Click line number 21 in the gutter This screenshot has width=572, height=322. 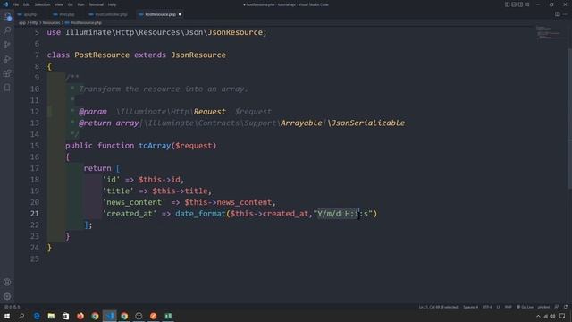point(35,214)
